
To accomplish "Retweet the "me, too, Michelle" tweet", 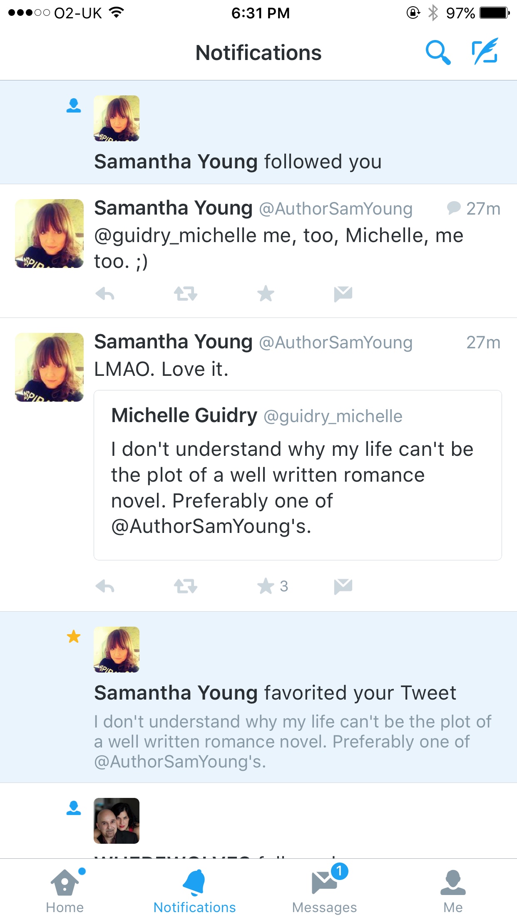I will (x=185, y=294).
